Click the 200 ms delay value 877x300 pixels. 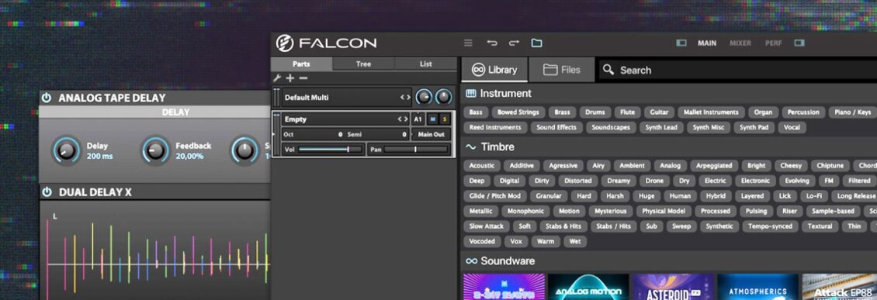pyautogui.click(x=99, y=157)
